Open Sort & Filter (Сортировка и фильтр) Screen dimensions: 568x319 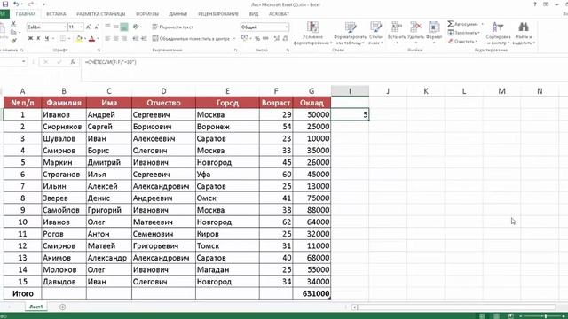tap(498, 33)
